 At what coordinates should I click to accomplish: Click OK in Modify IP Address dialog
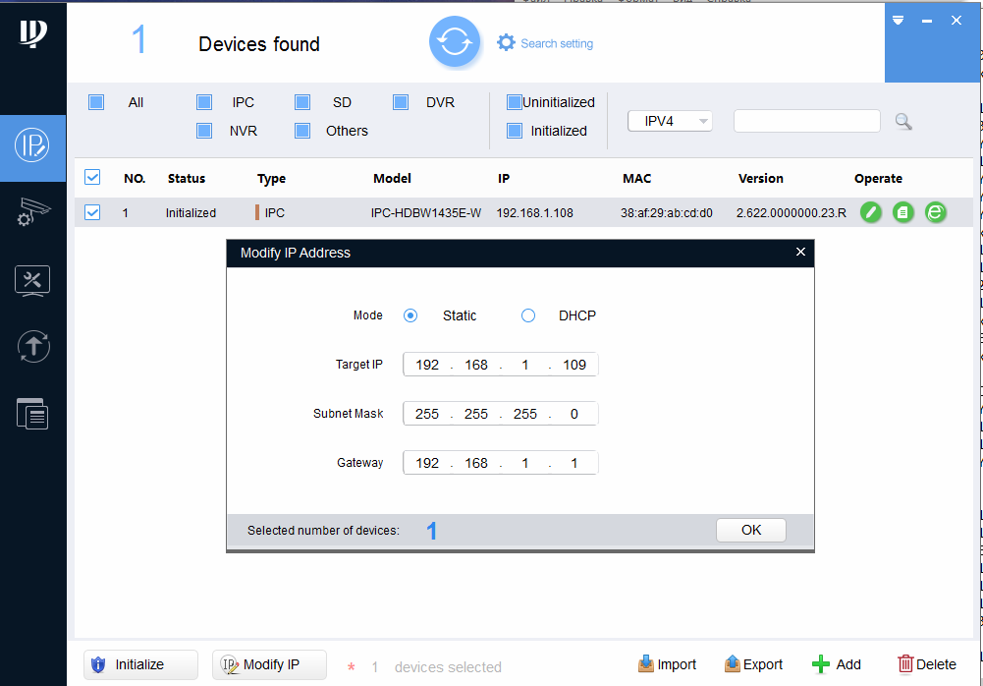751,531
